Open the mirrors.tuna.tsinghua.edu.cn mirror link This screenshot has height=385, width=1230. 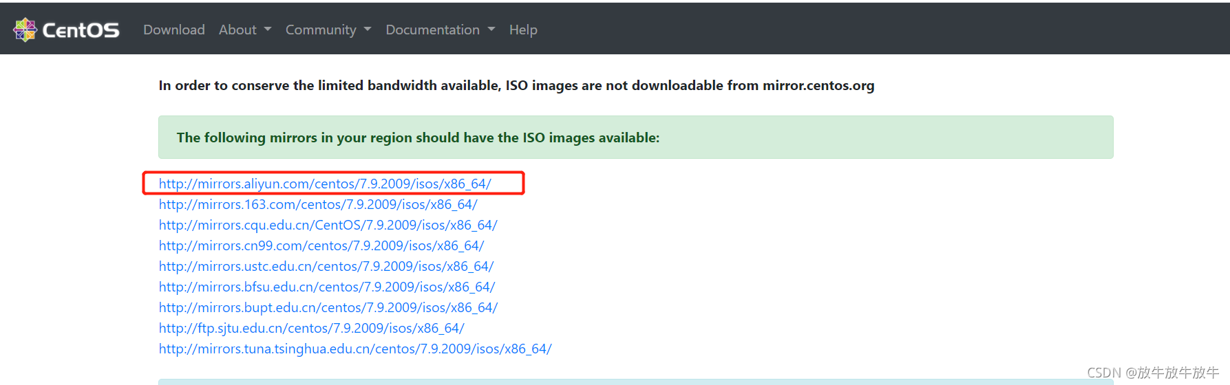coord(355,349)
